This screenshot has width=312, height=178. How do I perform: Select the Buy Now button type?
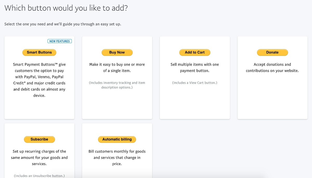pos(117,52)
